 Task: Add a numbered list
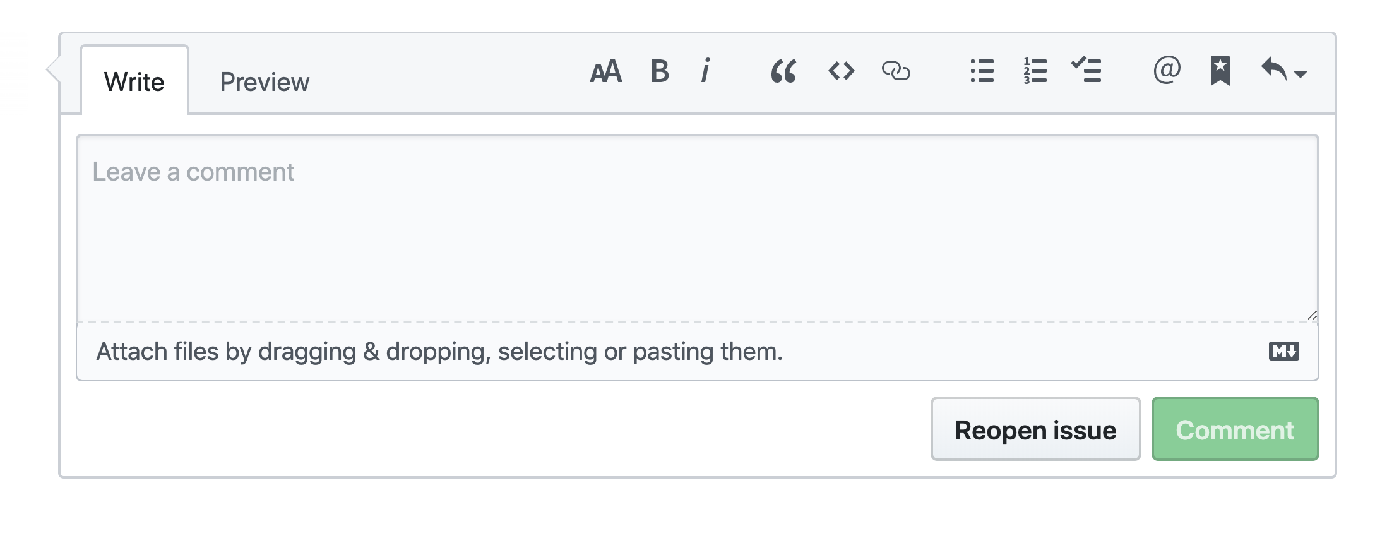pos(1035,71)
